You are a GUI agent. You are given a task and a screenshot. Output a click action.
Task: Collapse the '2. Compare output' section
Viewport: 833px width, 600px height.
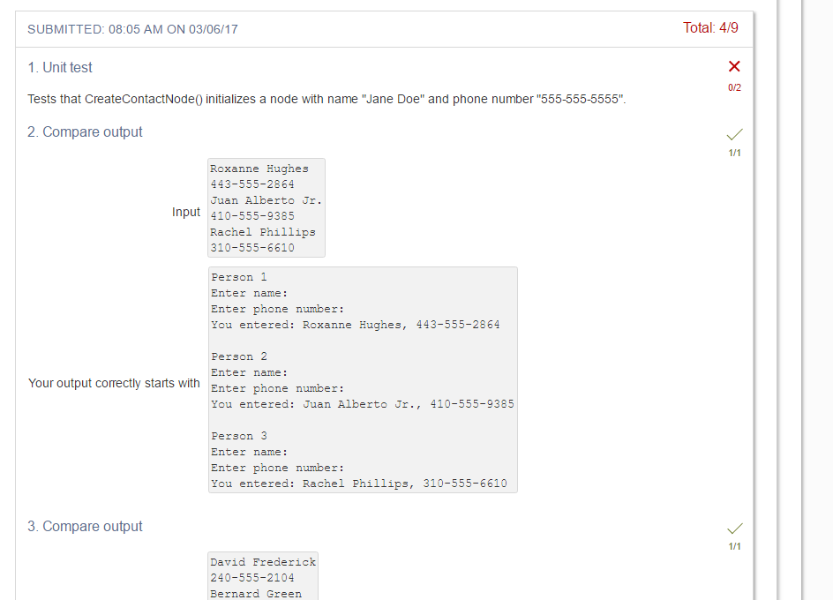point(85,131)
